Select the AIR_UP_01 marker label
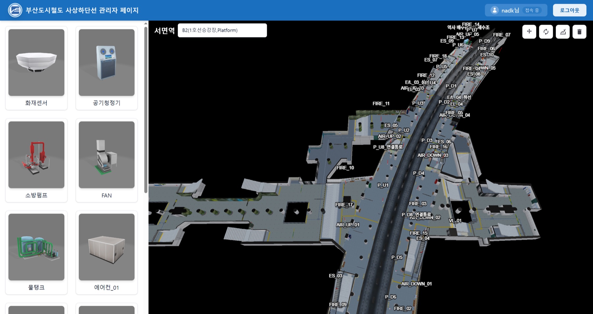The width and height of the screenshot is (593, 314). (348, 225)
